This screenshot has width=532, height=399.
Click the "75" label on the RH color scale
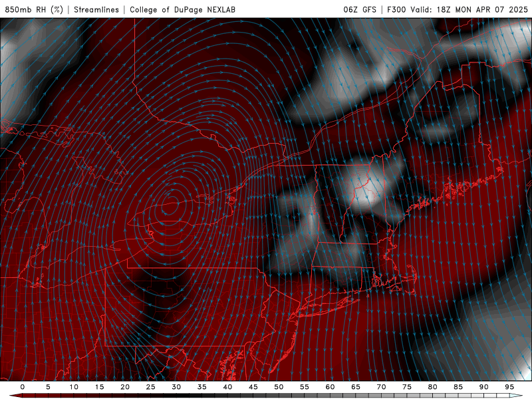click(x=407, y=387)
